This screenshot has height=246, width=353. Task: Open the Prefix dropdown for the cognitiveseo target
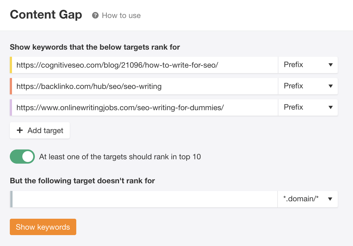308,65
